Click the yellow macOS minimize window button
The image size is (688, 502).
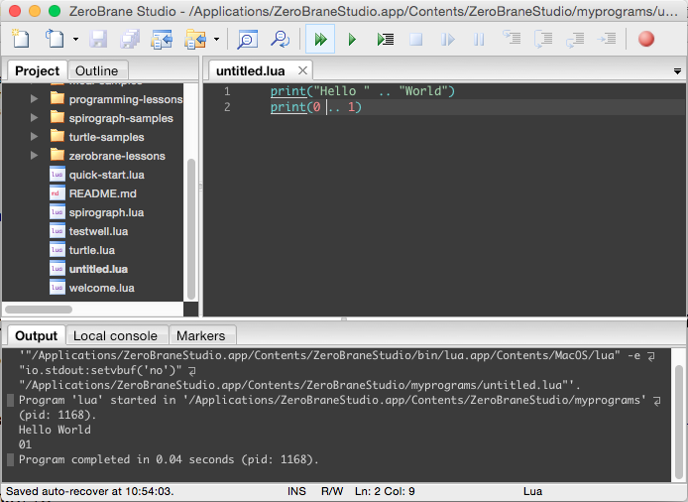(x=35, y=11)
